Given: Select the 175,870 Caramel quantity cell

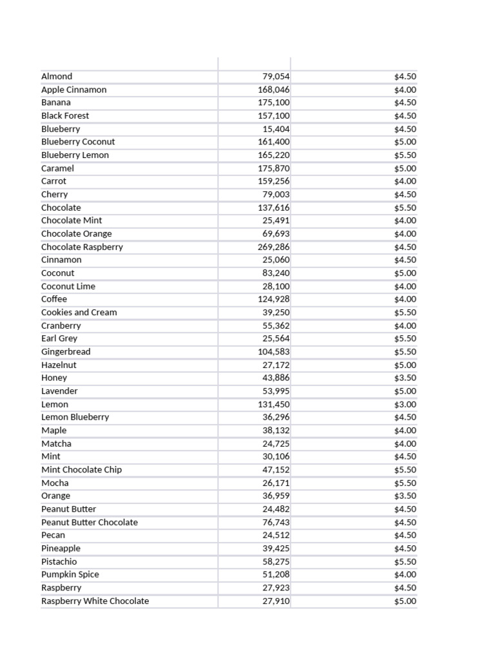Looking at the screenshot, I should [273, 168].
